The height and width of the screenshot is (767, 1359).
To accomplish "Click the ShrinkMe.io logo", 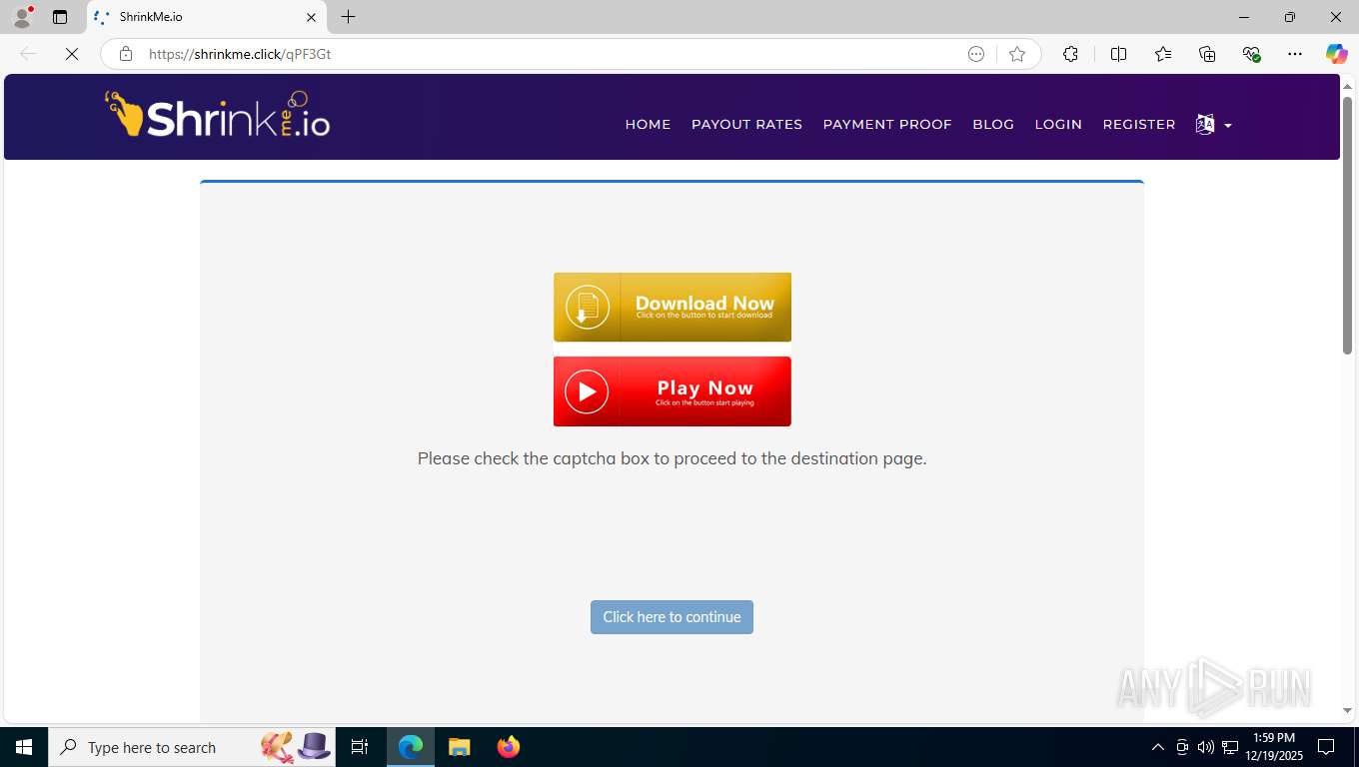I will click(x=217, y=114).
